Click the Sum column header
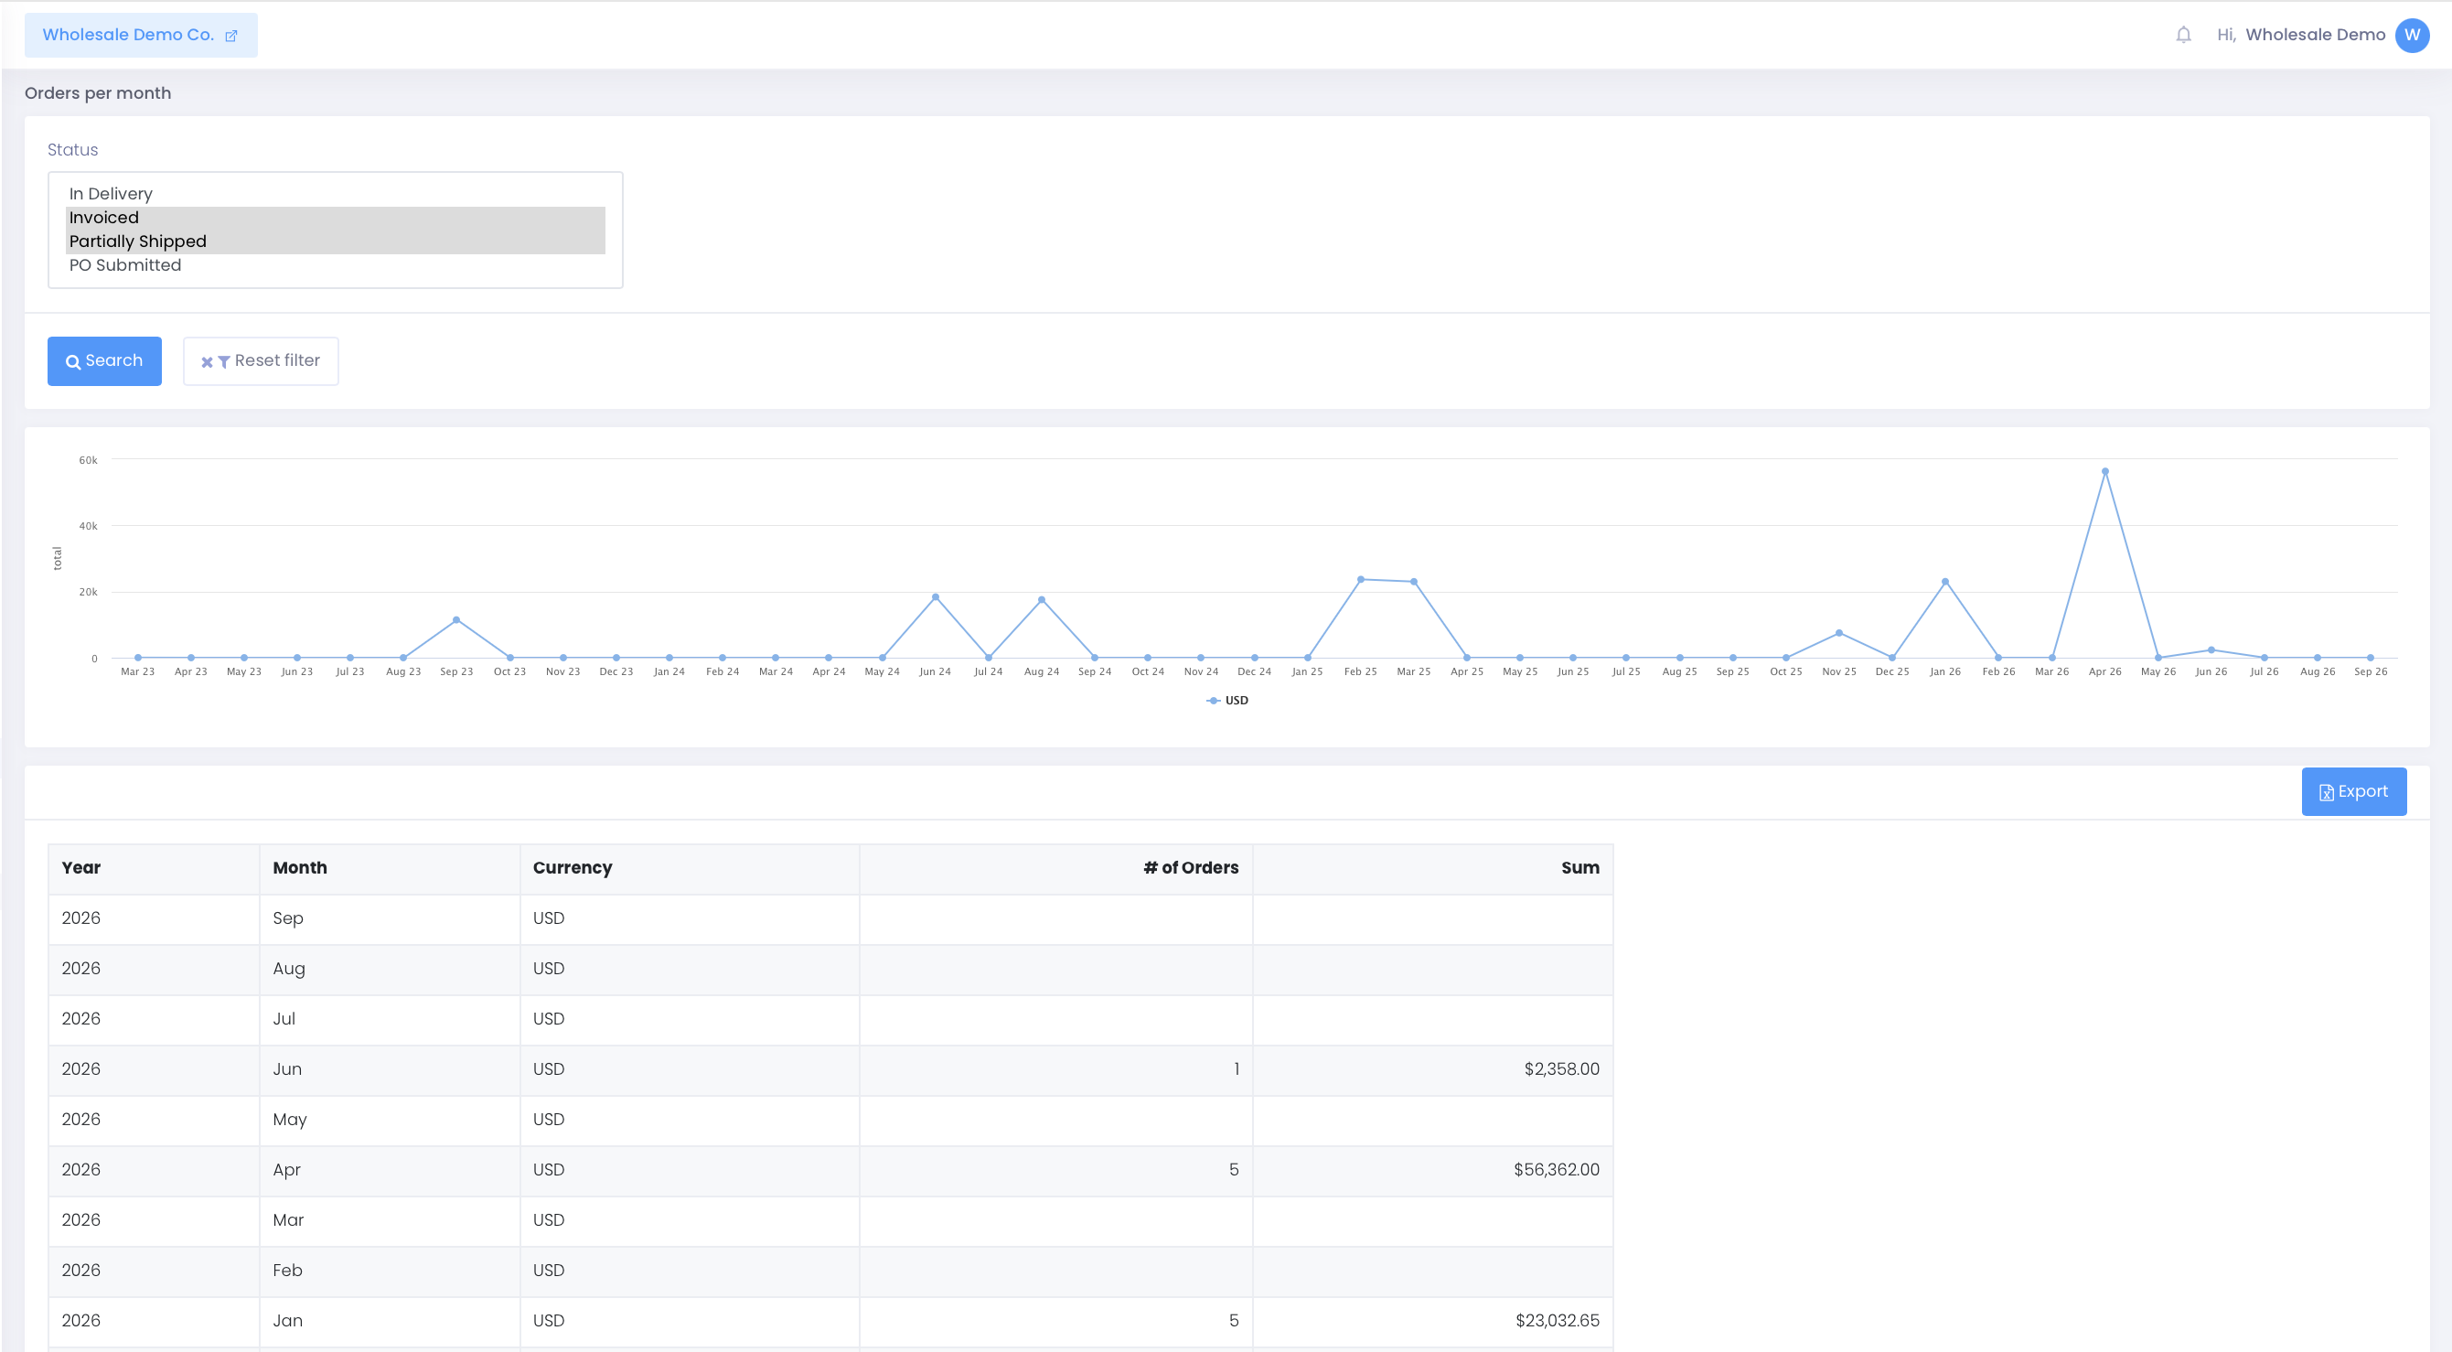2452x1352 pixels. 1432,868
